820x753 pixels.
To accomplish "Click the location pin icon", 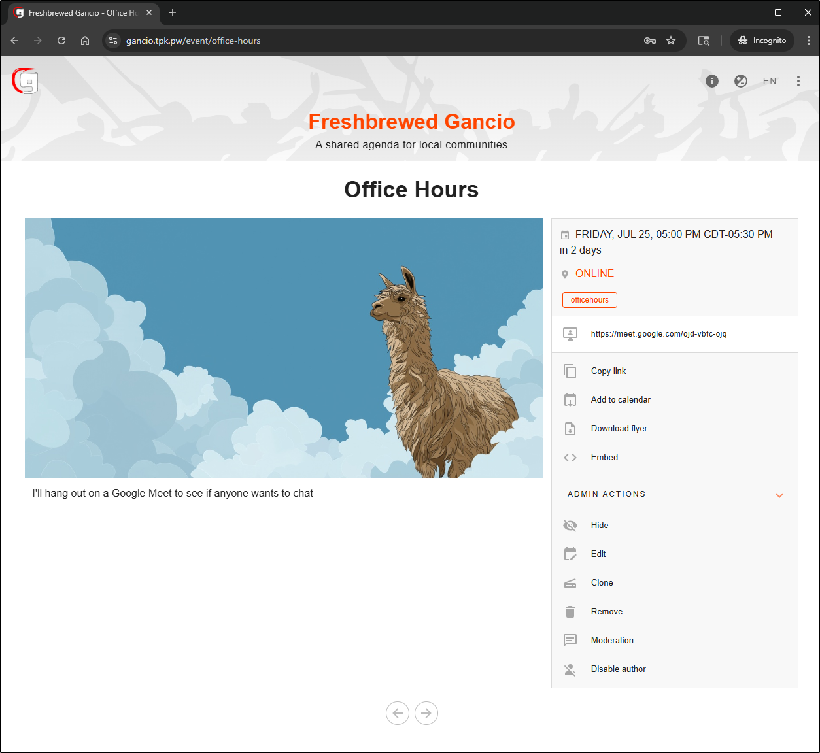I will click(x=565, y=274).
